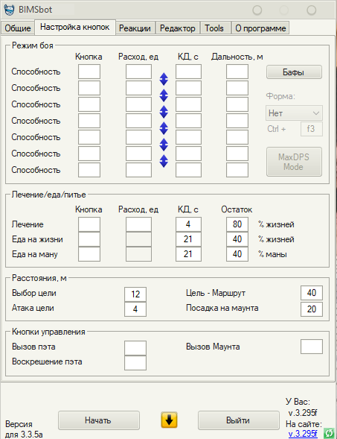
Task: Expand the Форма dropdown showing Нет
Action: [x=294, y=113]
